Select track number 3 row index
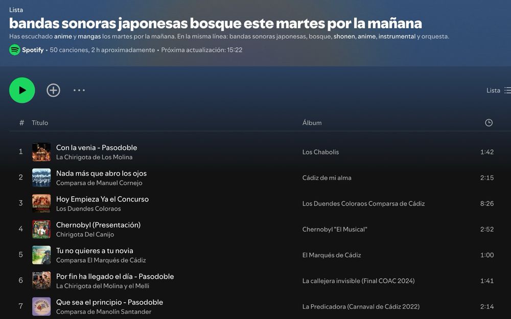Screen dimensions: 511x319 (20, 203)
